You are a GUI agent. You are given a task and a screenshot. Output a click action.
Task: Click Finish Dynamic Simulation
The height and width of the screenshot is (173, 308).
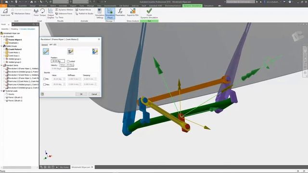[149, 13]
